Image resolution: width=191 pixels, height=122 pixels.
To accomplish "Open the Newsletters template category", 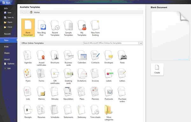I will coord(68,93).
